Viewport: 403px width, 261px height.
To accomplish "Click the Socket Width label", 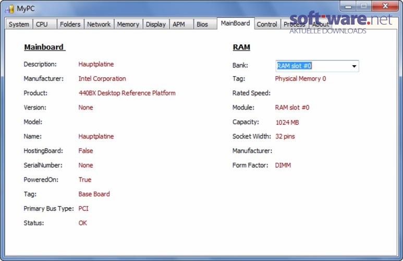I will (x=252, y=136).
